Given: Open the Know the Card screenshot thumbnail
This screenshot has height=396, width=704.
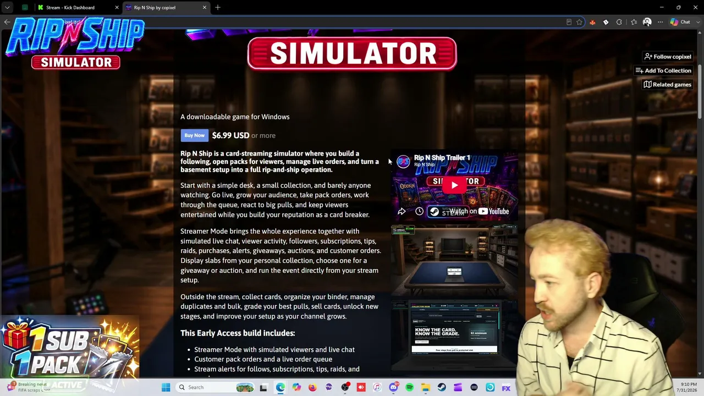Looking at the screenshot, I should (x=454, y=335).
